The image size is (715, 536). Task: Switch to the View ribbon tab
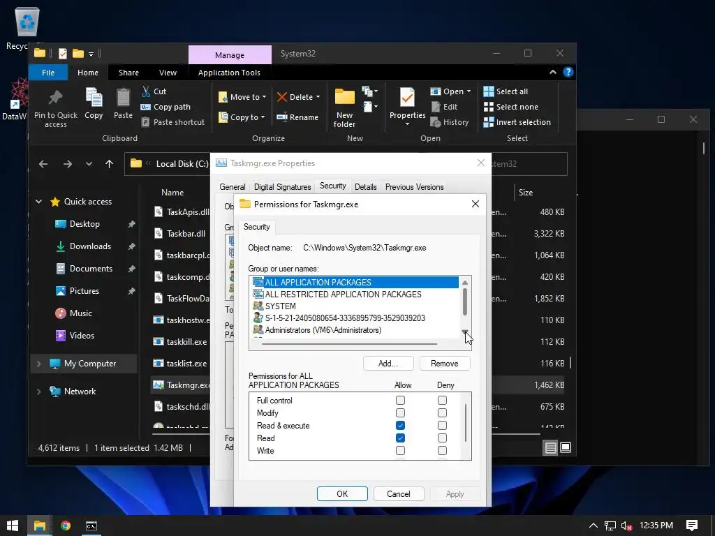(168, 73)
